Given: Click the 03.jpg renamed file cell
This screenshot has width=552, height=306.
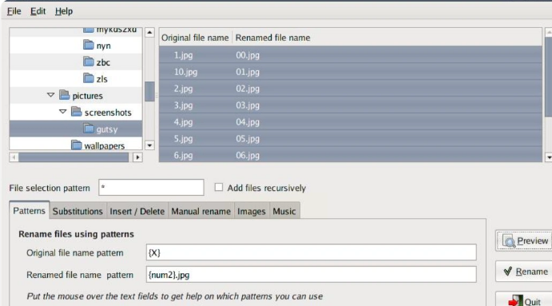Looking at the screenshot, I should (x=248, y=105).
